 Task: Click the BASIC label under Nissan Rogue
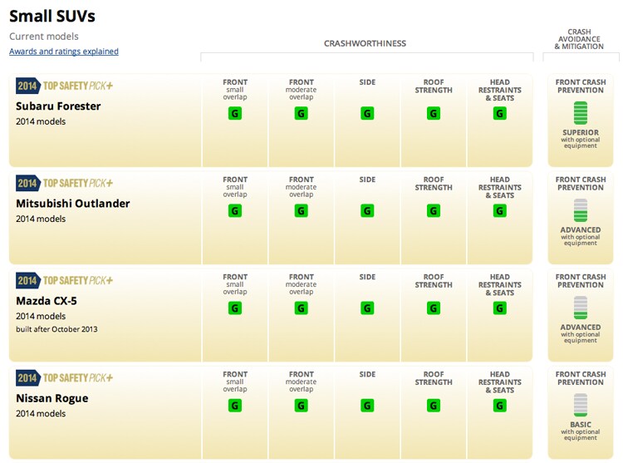pos(581,425)
